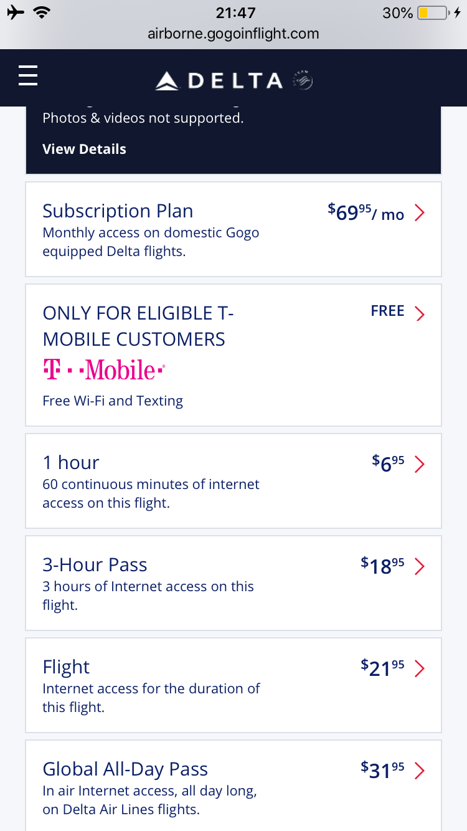Expand the Global All-Day Pass chevron
467x831 pixels.
point(420,771)
